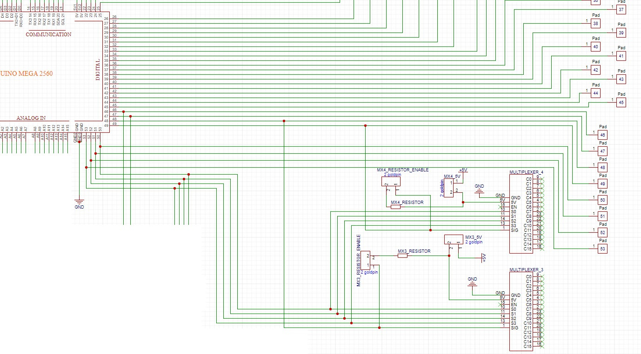
Task: Select digital pin 49 on the Arduino symbol
Action: [106, 124]
